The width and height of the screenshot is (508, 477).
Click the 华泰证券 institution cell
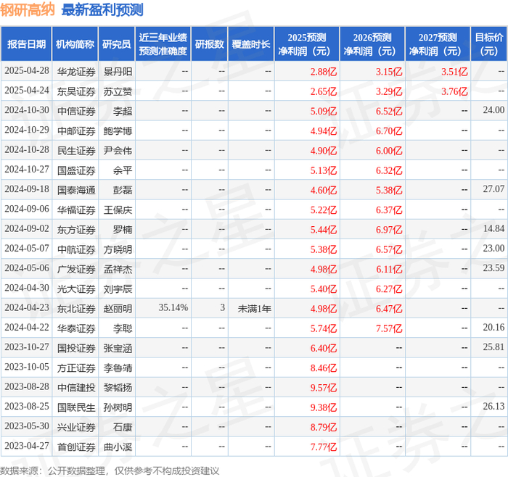pyautogui.click(x=76, y=328)
